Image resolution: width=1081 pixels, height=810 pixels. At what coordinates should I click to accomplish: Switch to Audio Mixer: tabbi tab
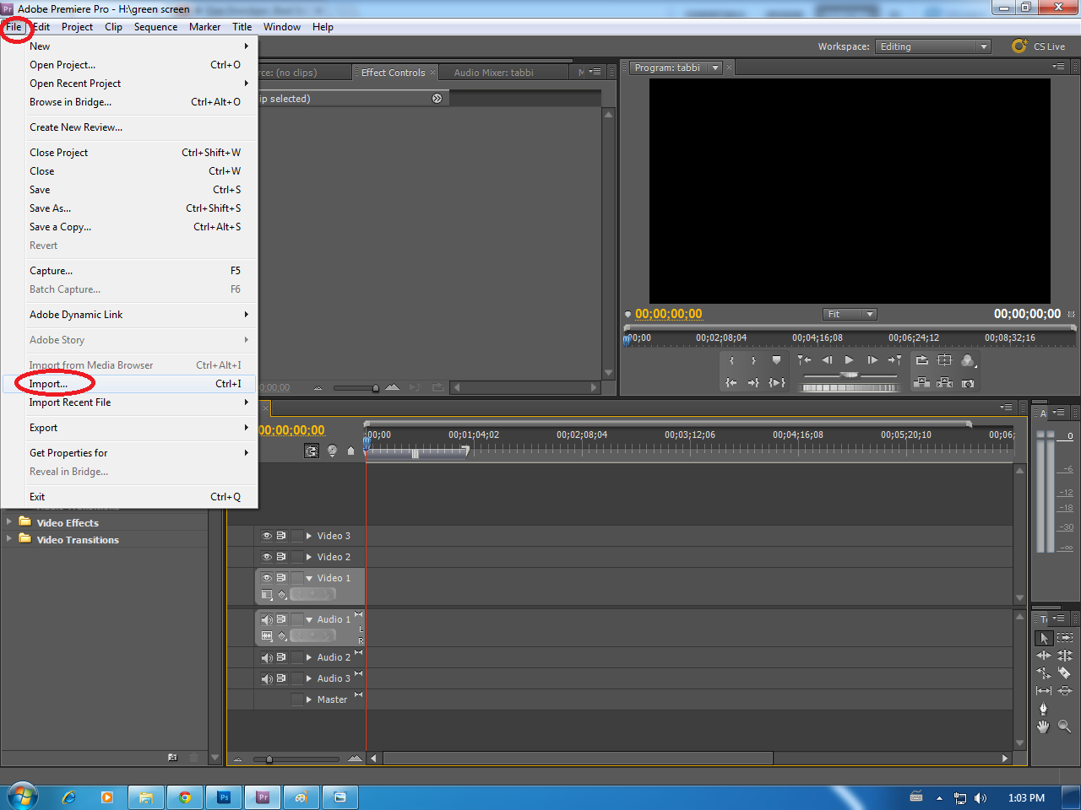click(x=494, y=73)
